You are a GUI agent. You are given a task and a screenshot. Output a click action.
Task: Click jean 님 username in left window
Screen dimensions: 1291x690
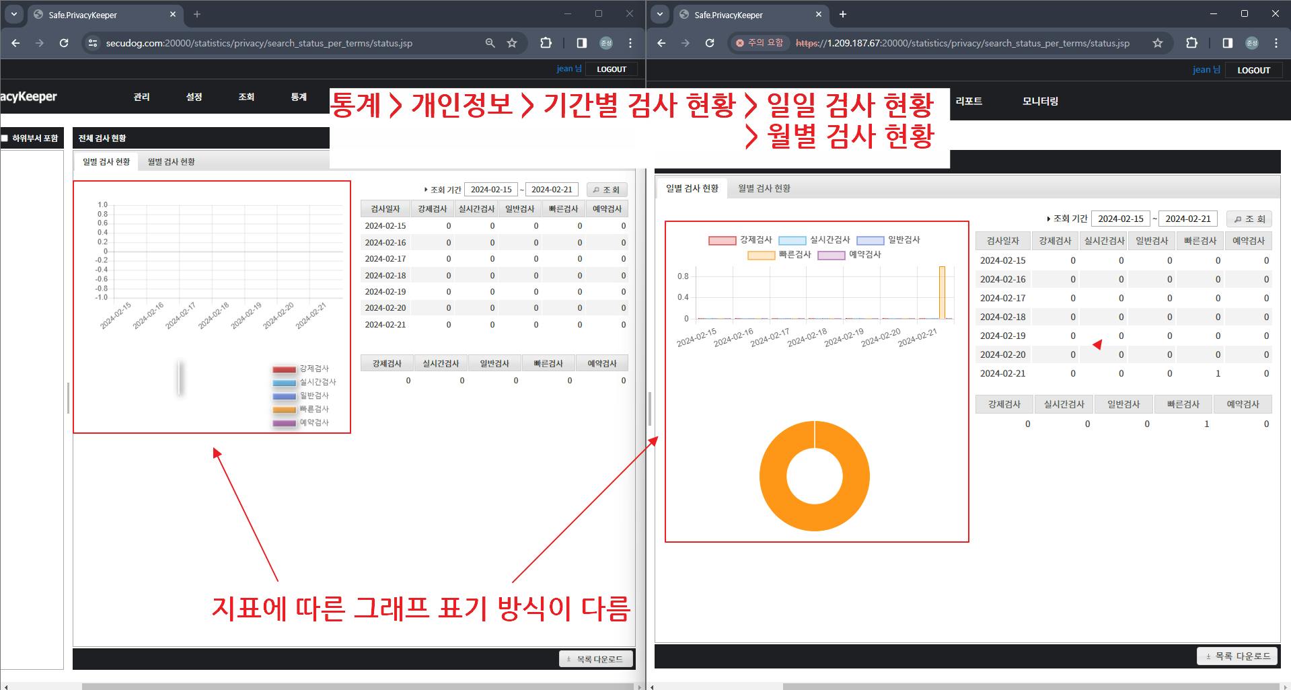click(569, 69)
